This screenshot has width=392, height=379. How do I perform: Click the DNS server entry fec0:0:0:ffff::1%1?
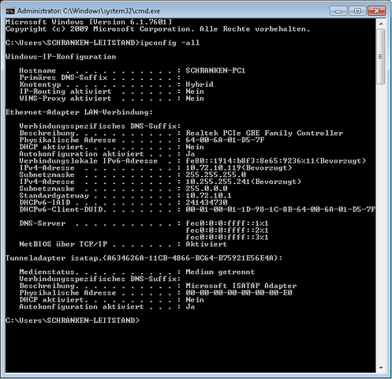tap(227, 223)
